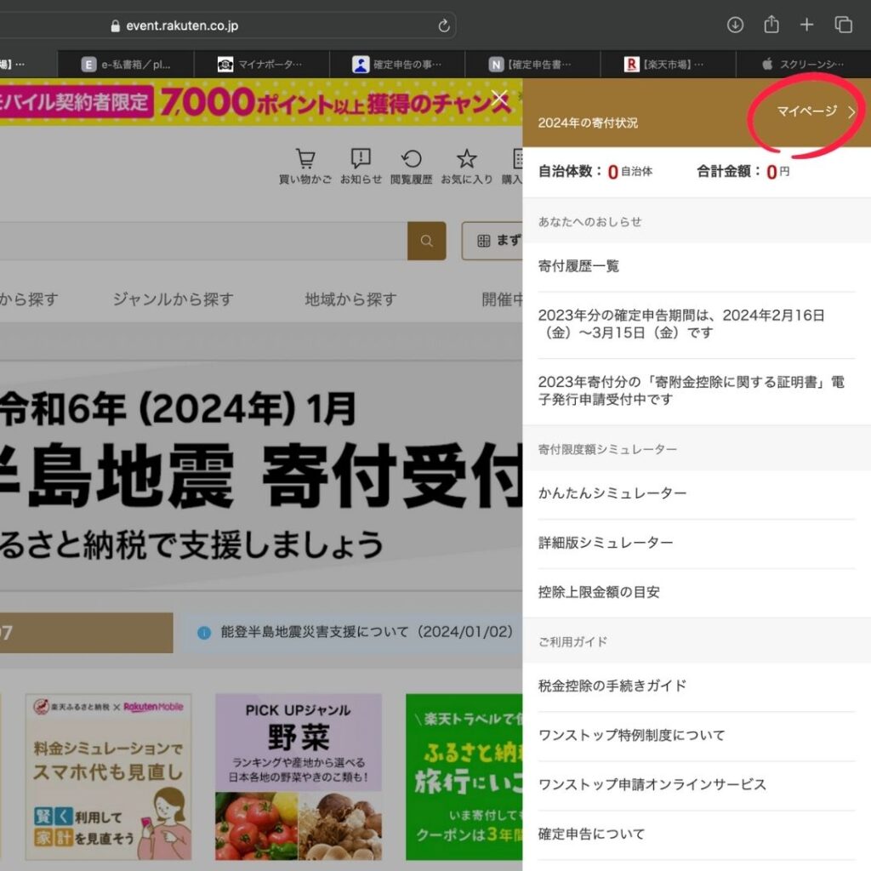871x871 pixels.
Task: Open マイページ link in side panel
Action: [806, 111]
